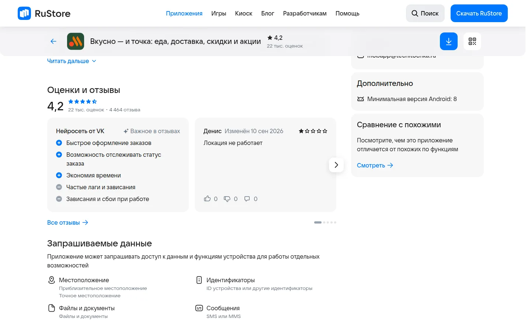Open the Поиск search button

(425, 13)
